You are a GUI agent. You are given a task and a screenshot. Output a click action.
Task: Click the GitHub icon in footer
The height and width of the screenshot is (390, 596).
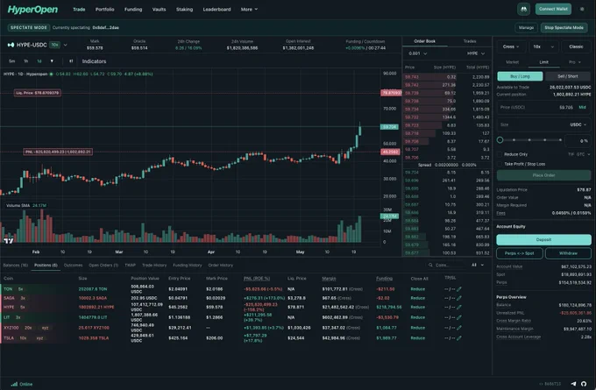pos(584,384)
